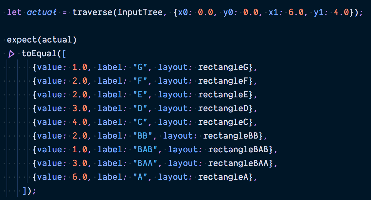Click the expect(actual) call

coord(42,40)
